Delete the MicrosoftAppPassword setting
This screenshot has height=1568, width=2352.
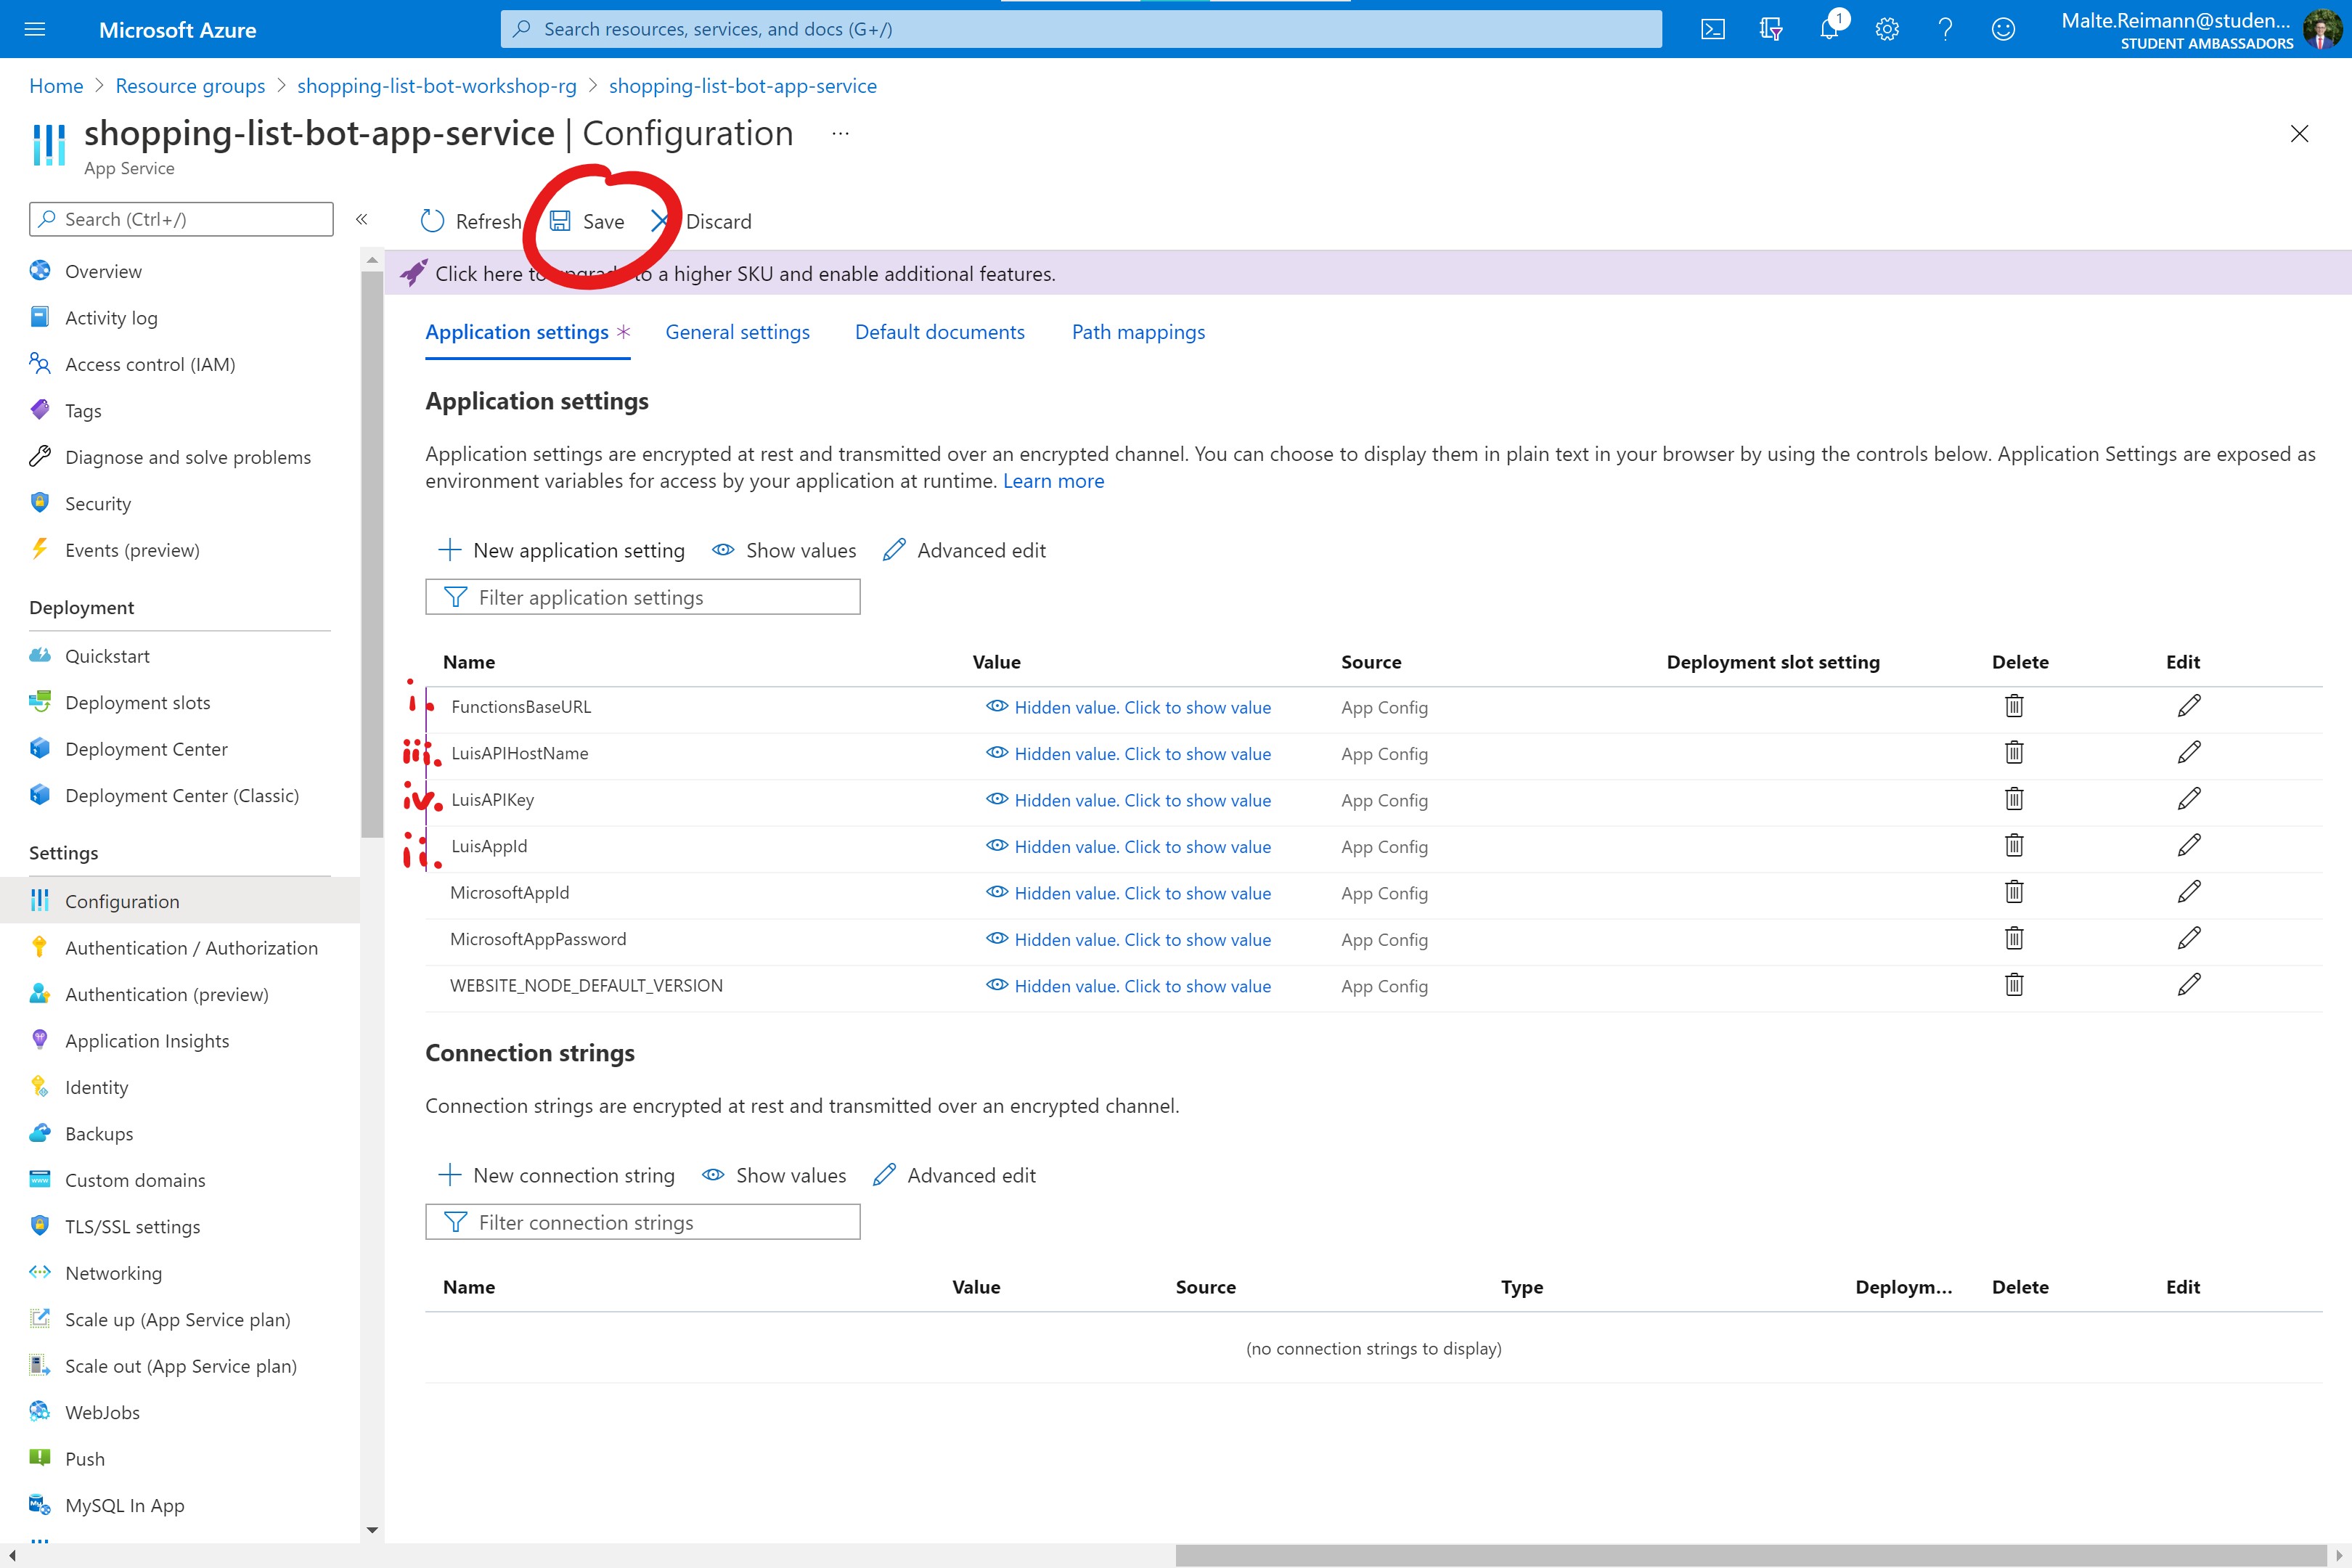tap(2014, 938)
